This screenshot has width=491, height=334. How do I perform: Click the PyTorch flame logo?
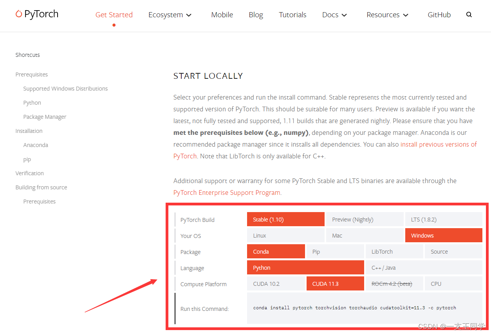(x=19, y=14)
